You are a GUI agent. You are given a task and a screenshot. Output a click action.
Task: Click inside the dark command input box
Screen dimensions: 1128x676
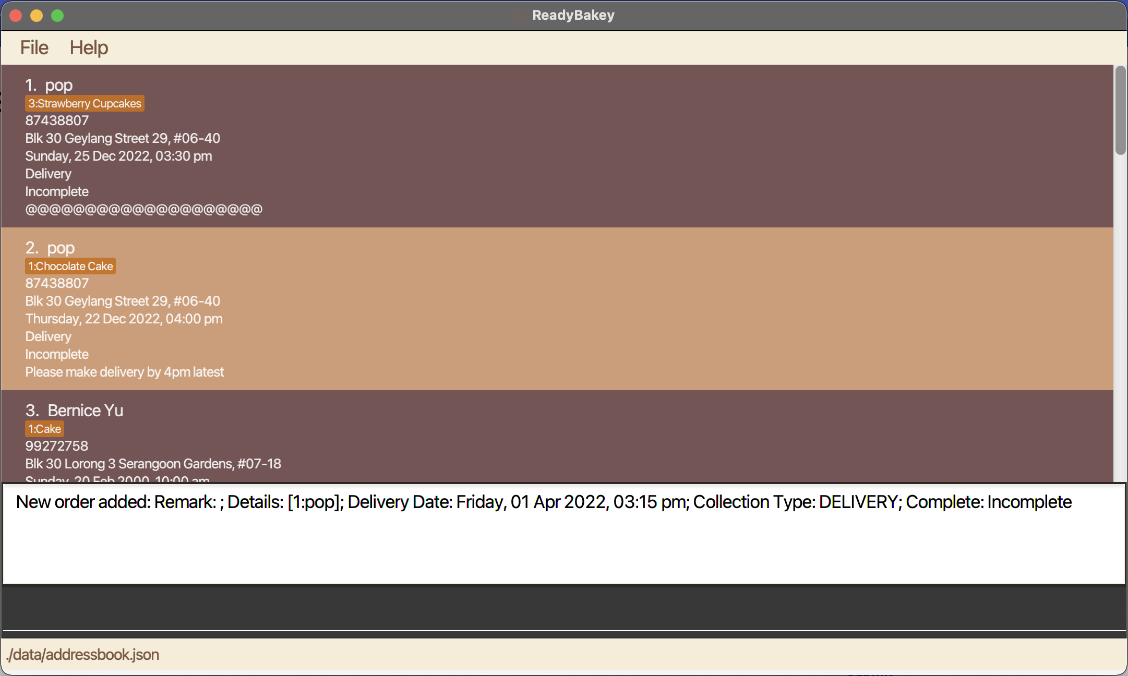[x=563, y=608]
